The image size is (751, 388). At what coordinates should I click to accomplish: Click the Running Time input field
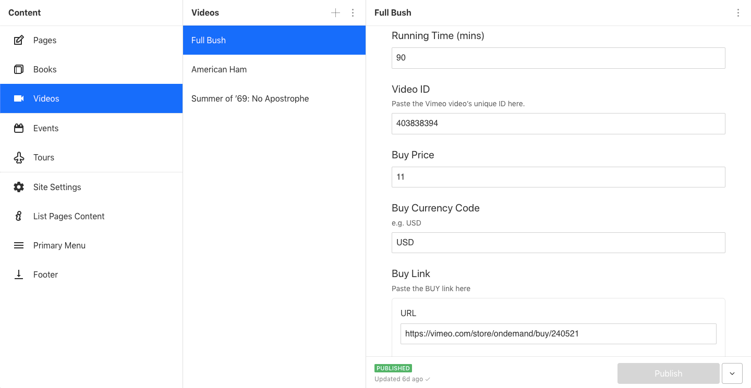pyautogui.click(x=559, y=58)
